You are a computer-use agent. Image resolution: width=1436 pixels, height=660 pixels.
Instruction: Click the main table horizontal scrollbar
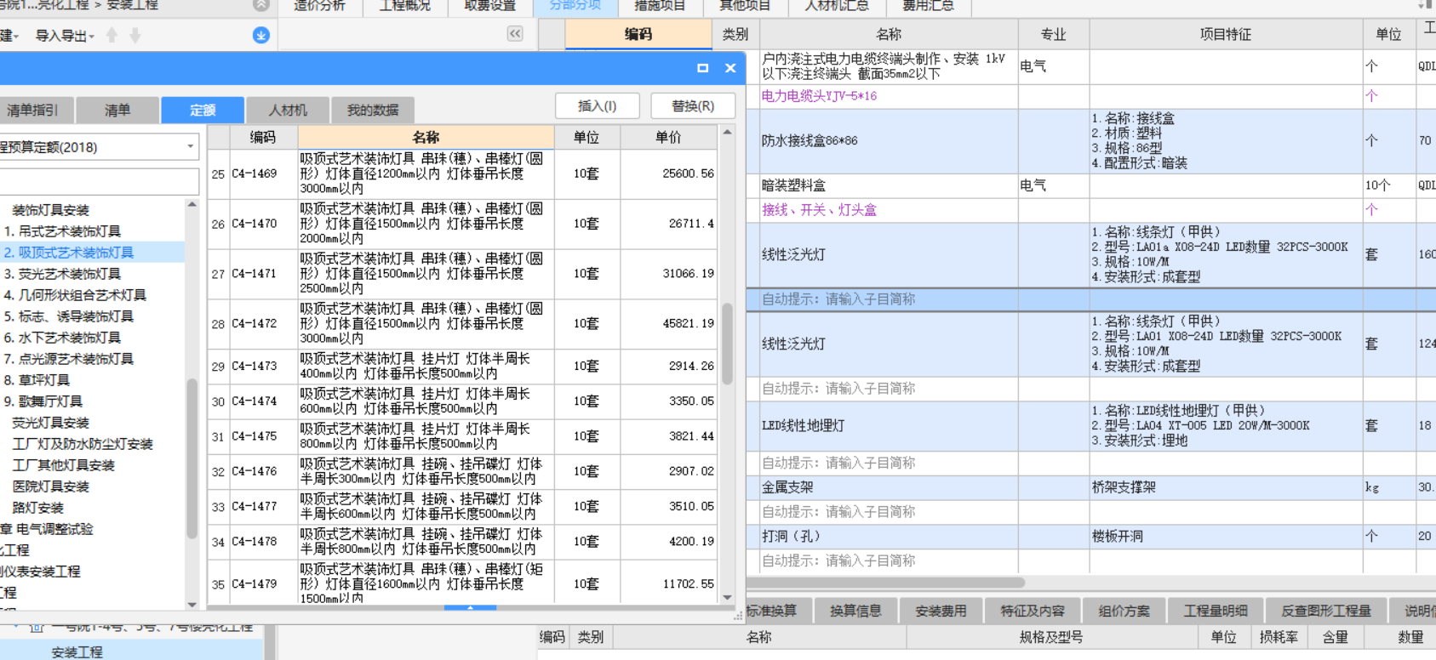click(885, 583)
